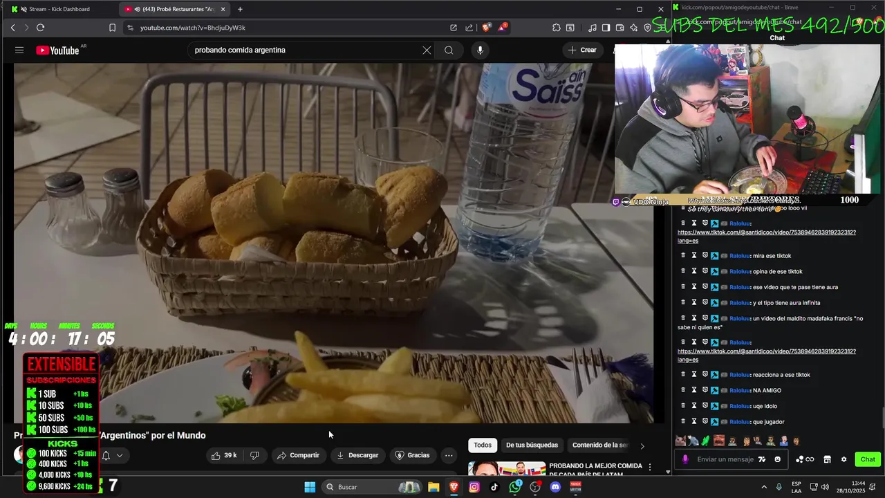885x498 pixels.
Task: Close the YouTube video tab
Action: click(x=223, y=9)
